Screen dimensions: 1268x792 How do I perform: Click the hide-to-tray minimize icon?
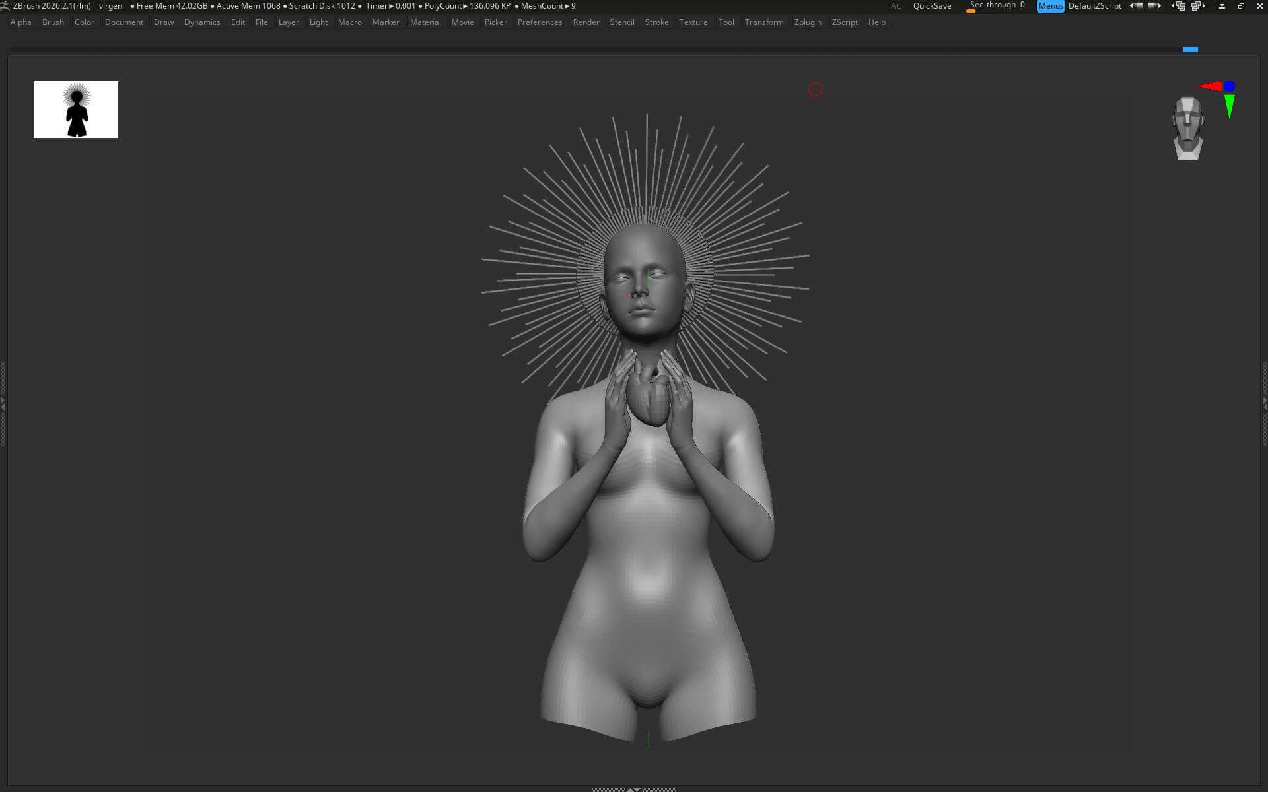[1222, 6]
